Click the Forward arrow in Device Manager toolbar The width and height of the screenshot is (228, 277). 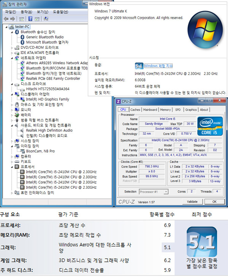click(13, 19)
